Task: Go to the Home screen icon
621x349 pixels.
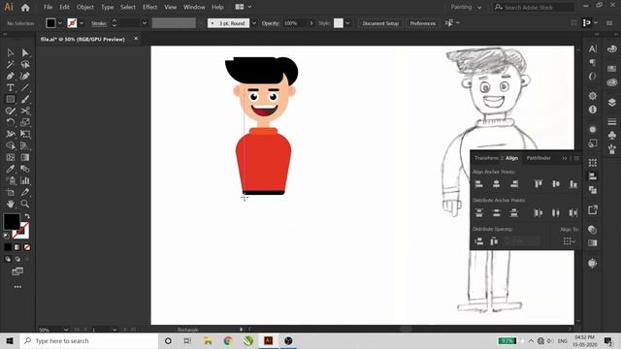Action: coord(25,7)
